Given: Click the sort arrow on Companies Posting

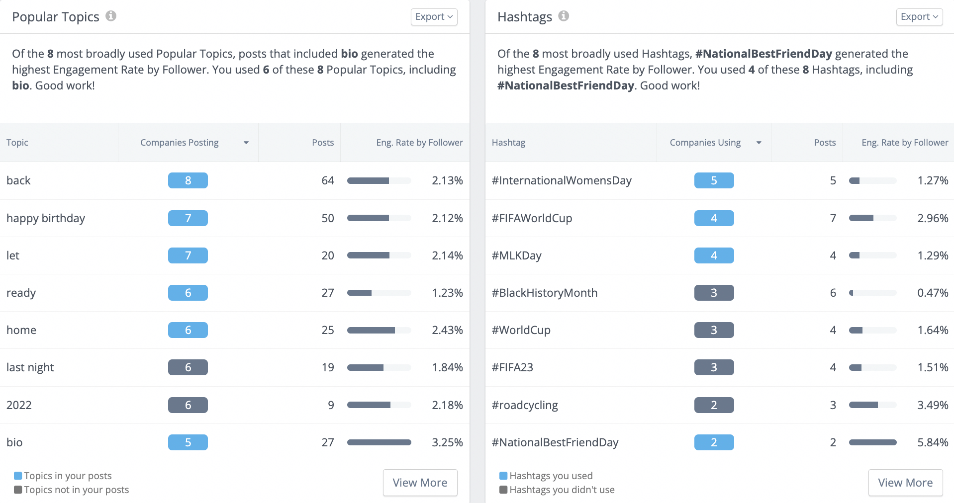Looking at the screenshot, I should coord(246,143).
